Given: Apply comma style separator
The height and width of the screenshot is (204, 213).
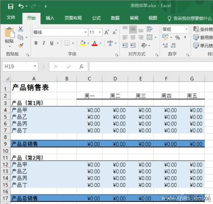Looking at the screenshot, I should point(185,38).
